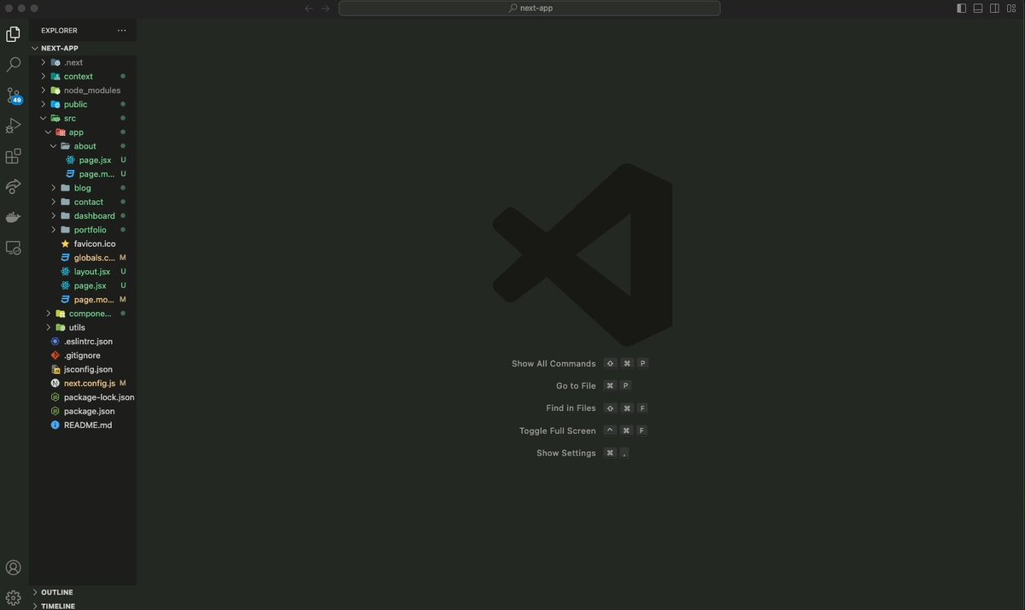Open layout.jsx file

[83, 272]
